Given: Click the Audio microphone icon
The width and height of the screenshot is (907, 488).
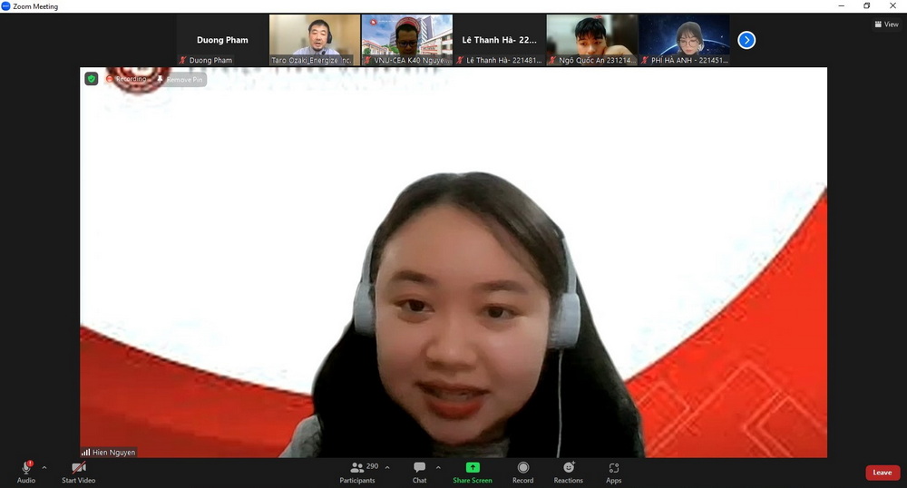Looking at the screenshot, I should point(26,468).
